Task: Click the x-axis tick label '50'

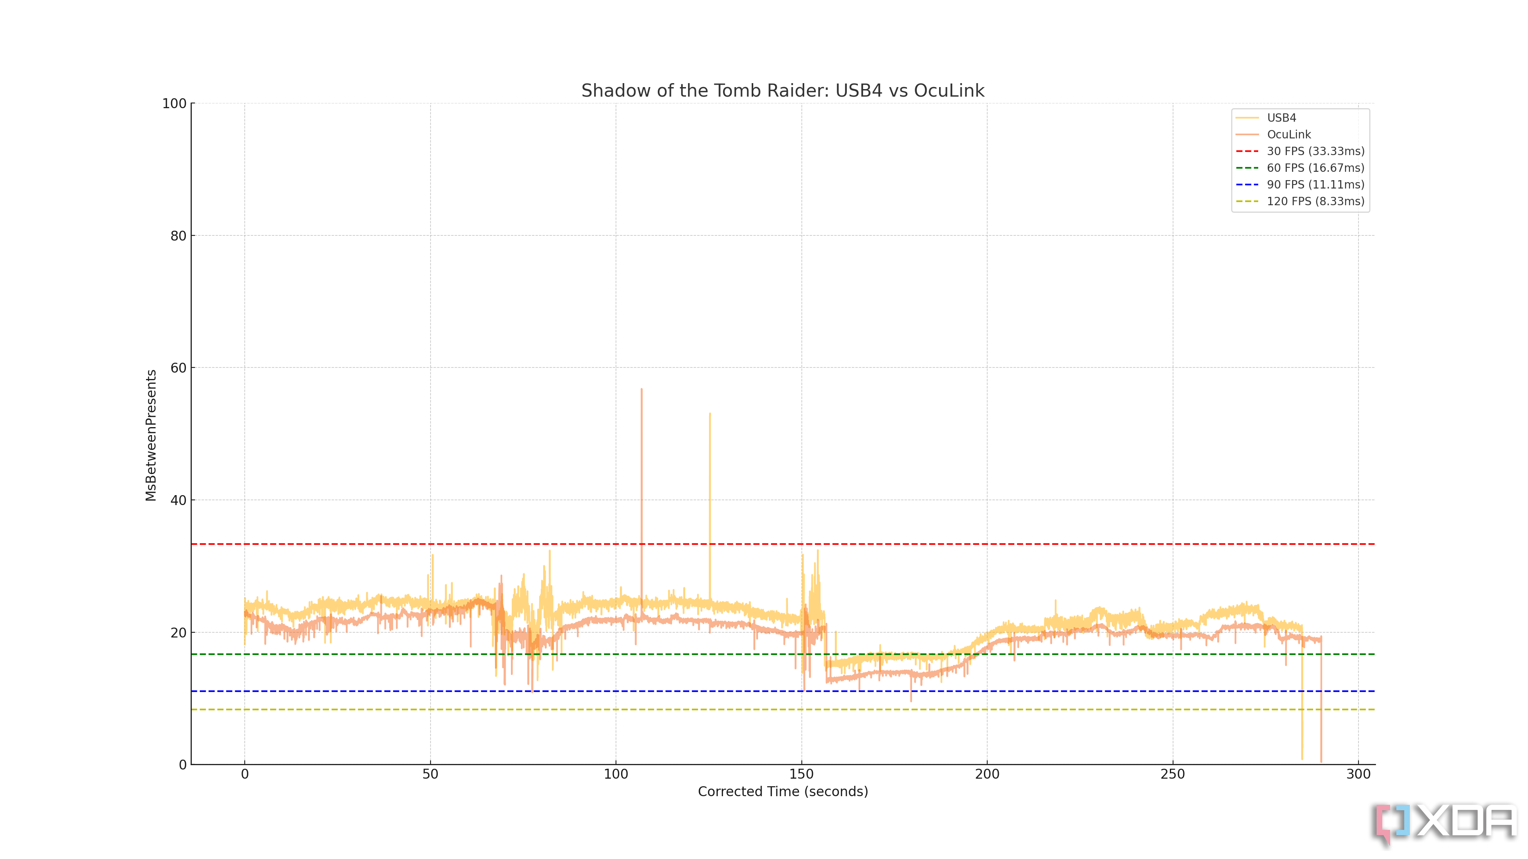Action: pyautogui.click(x=430, y=774)
